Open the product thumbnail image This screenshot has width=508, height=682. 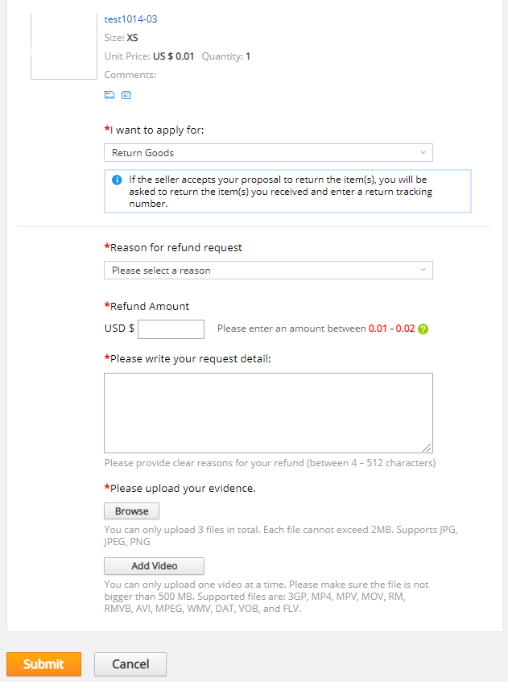coord(64,46)
